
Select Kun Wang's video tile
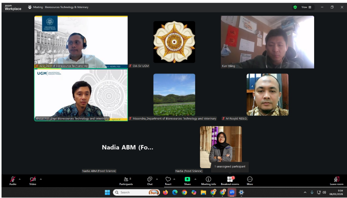(x=267, y=42)
